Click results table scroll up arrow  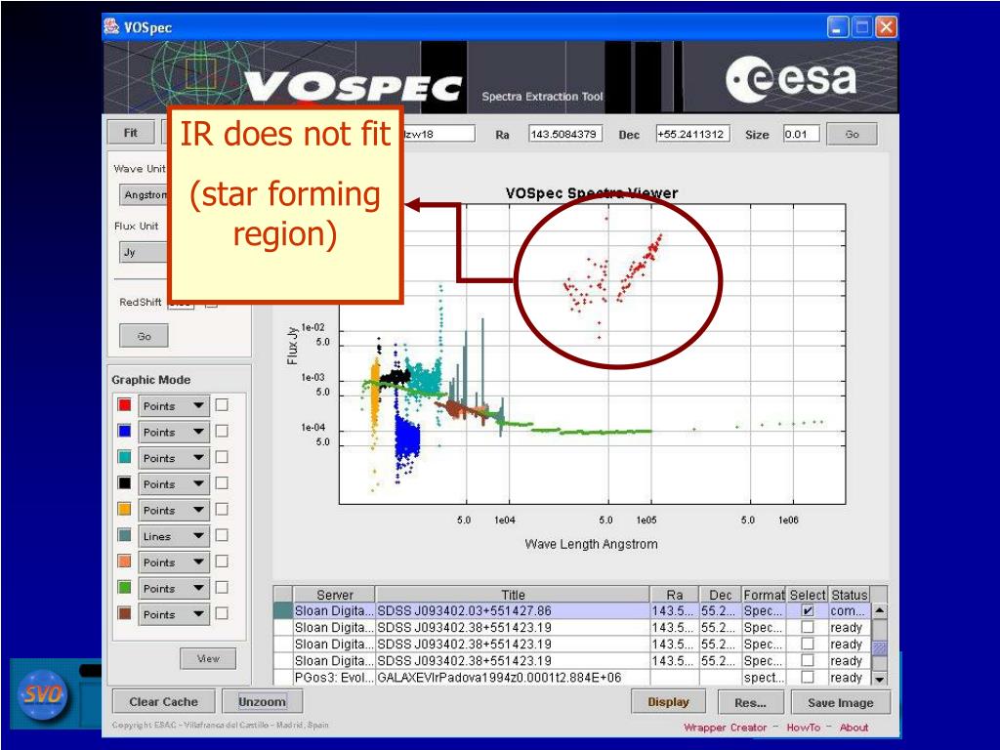[880, 610]
